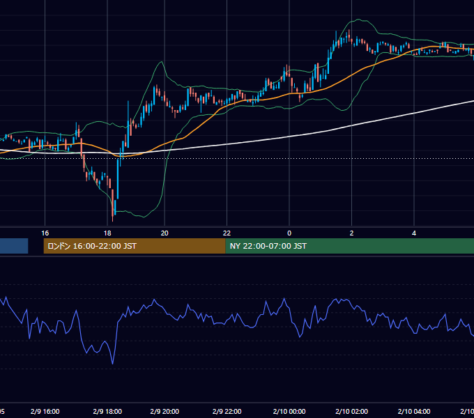Viewport: 474px width, 418px height.
Task: Click the 20 hour label on price chart axis
Action: pos(165,233)
